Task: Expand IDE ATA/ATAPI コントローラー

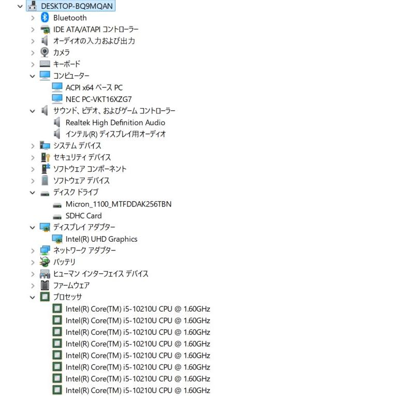Action: 33,30
